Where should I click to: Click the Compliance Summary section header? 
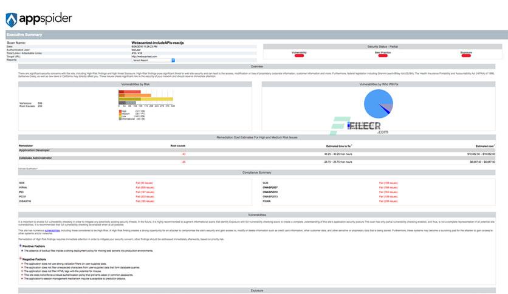[256, 173]
